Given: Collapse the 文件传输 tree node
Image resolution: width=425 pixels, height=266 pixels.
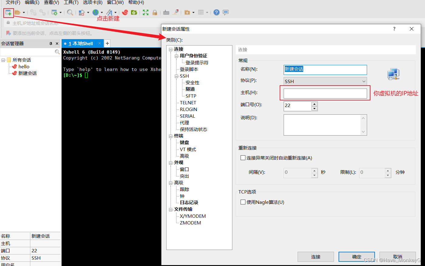Looking at the screenshot, I should 171,210.
